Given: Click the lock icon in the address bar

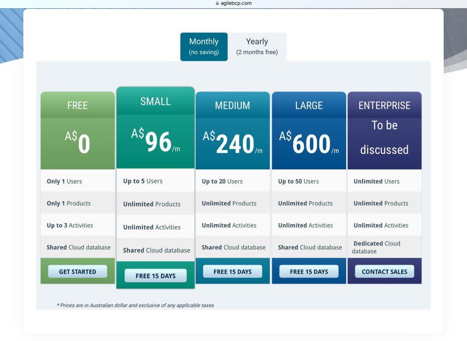Looking at the screenshot, I should point(218,3).
